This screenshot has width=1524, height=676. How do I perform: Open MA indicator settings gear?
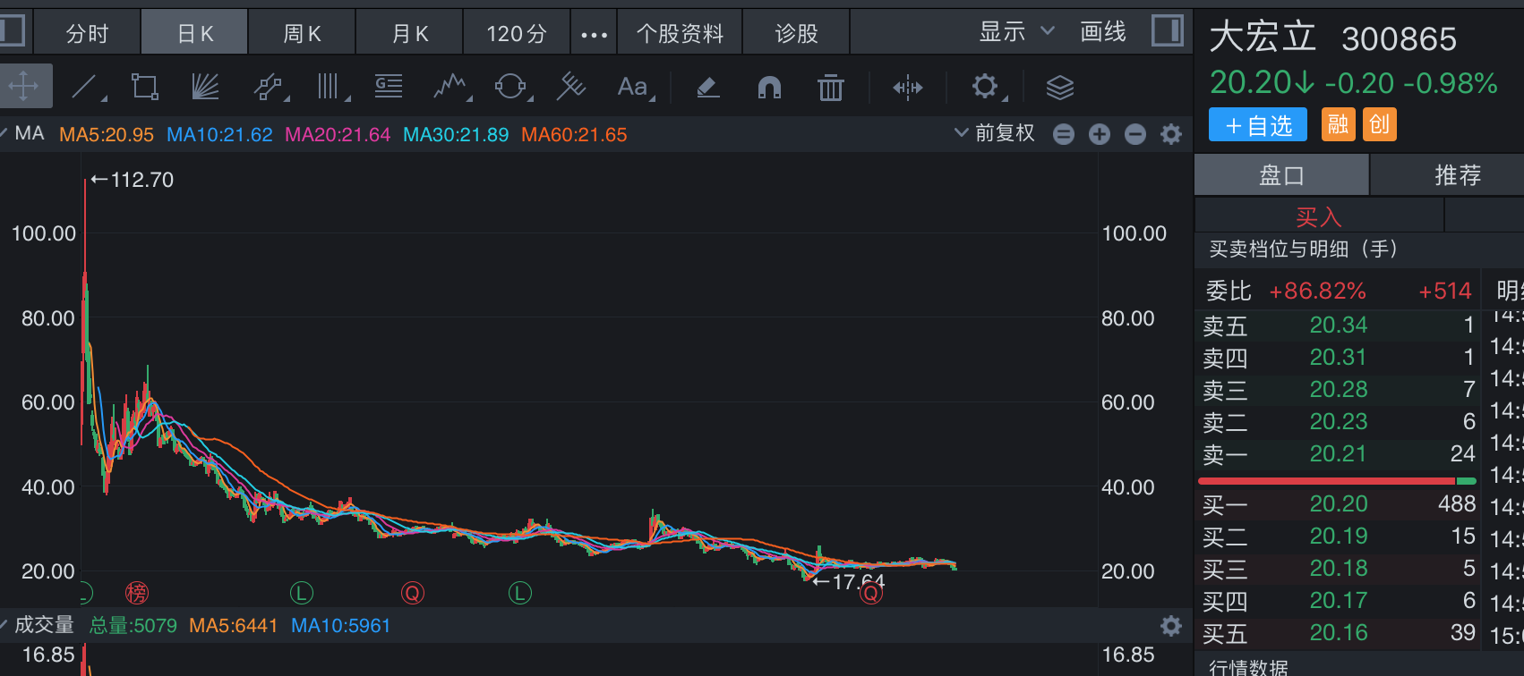(1170, 134)
